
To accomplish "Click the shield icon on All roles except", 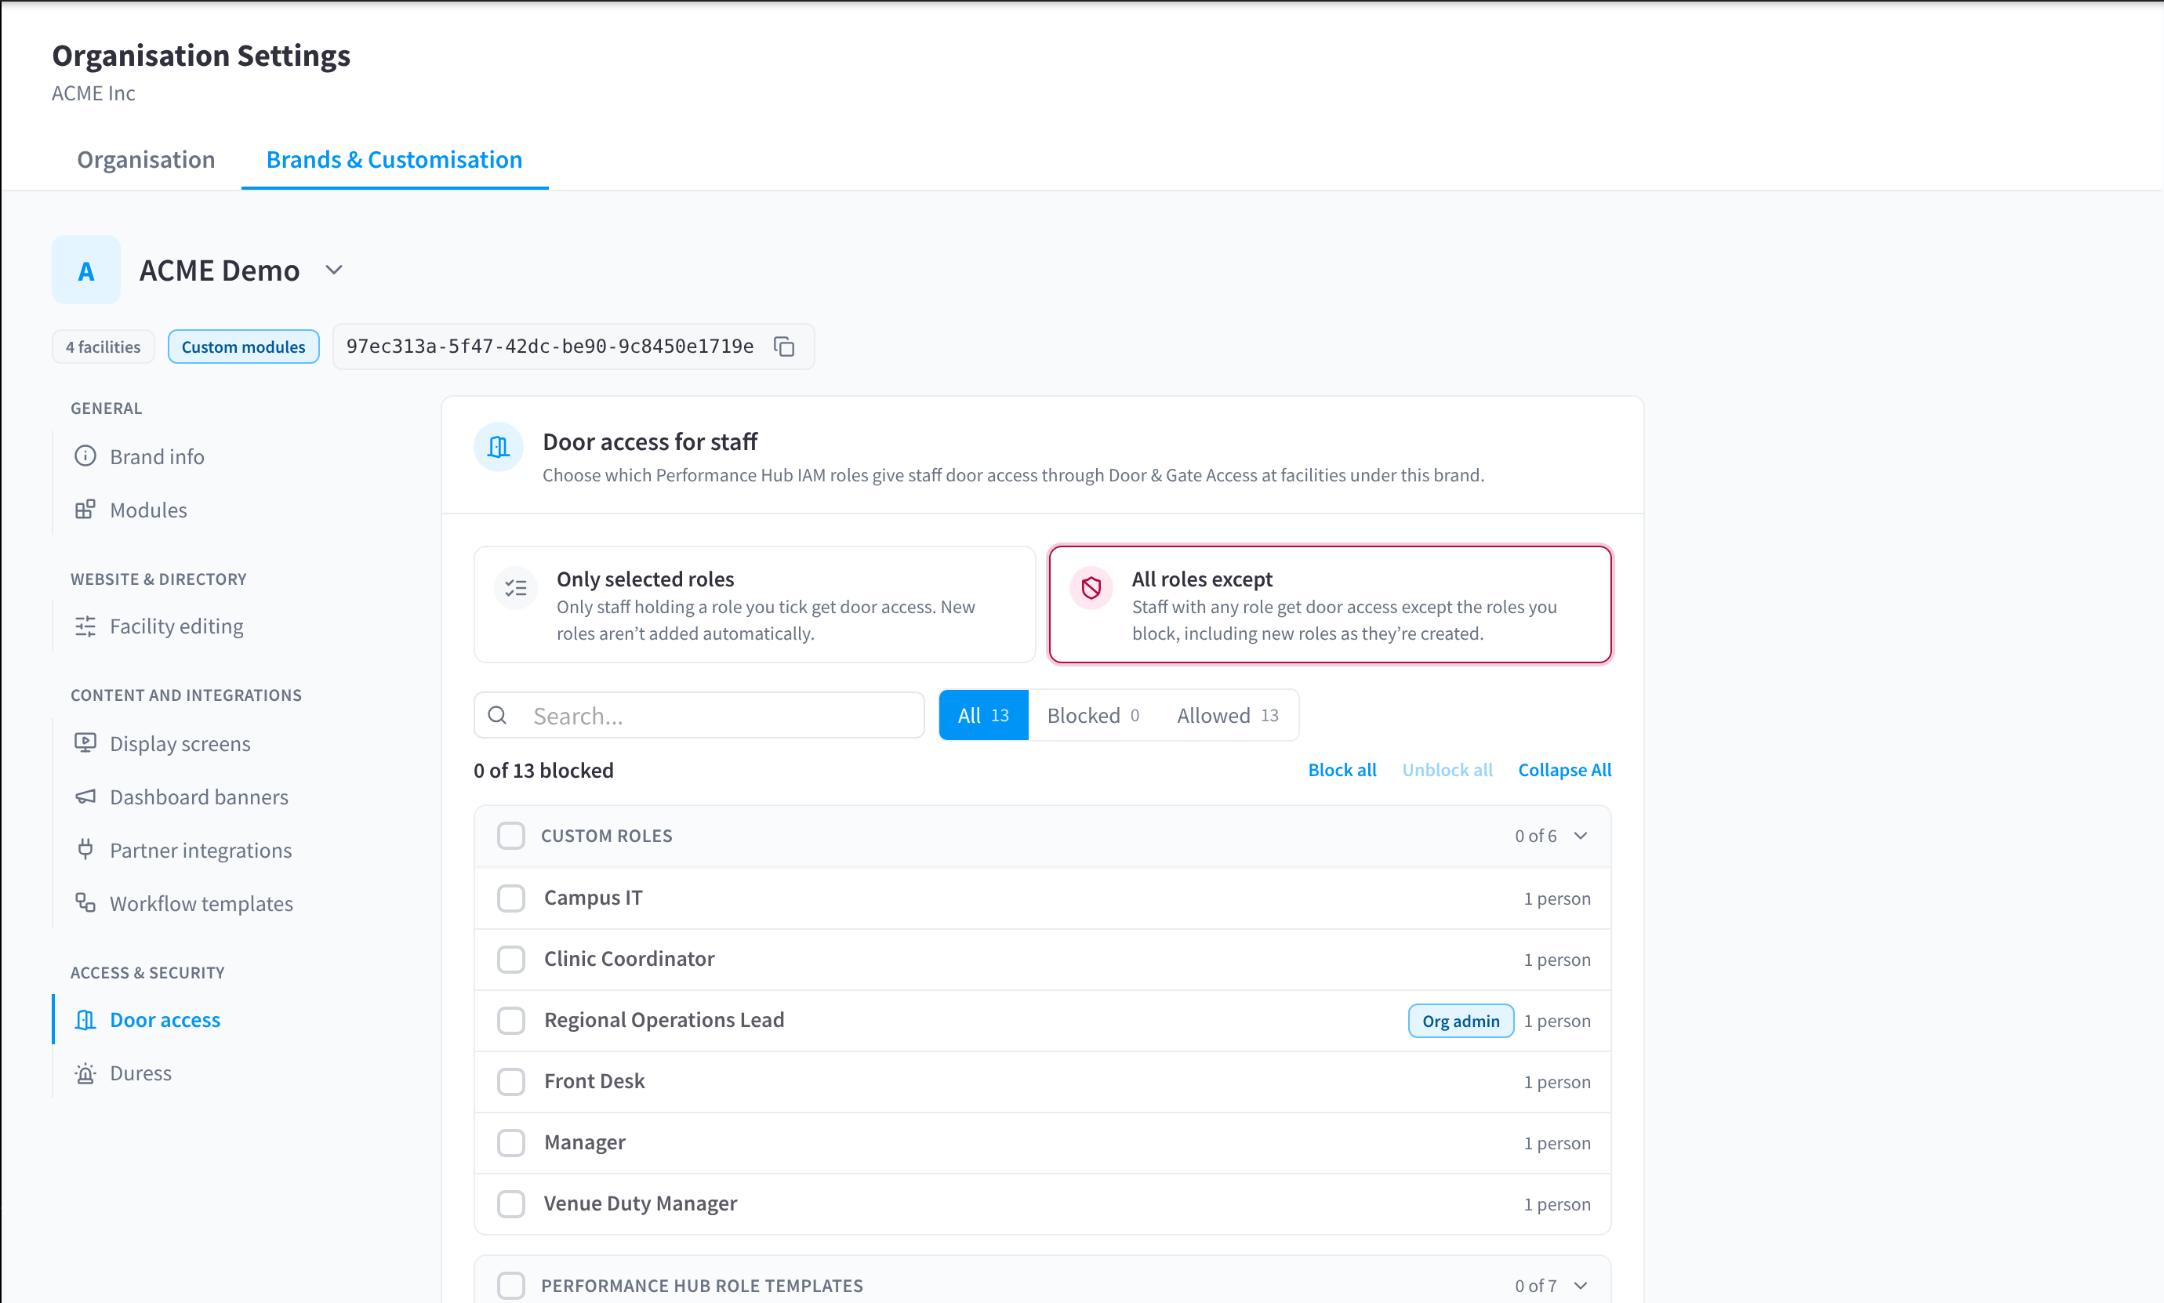I will click(x=1091, y=588).
